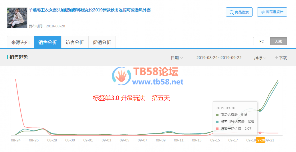Open the 2019-08-24~2019-09-22 date range picker
The image size is (296, 152).
click(219, 58)
